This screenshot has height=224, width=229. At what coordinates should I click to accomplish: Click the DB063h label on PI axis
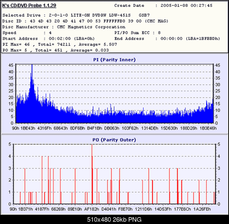tap(112, 128)
